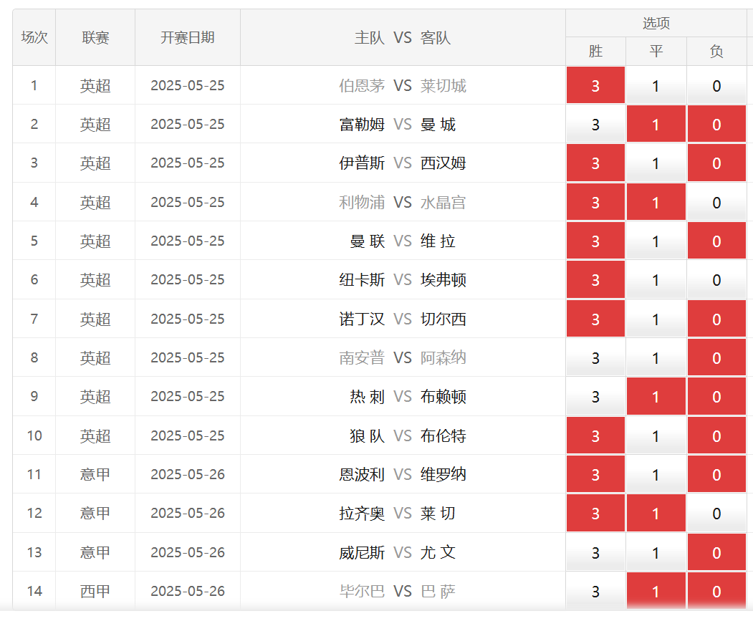Disable win option 3 for 狼队 VS 布伦特

click(595, 435)
